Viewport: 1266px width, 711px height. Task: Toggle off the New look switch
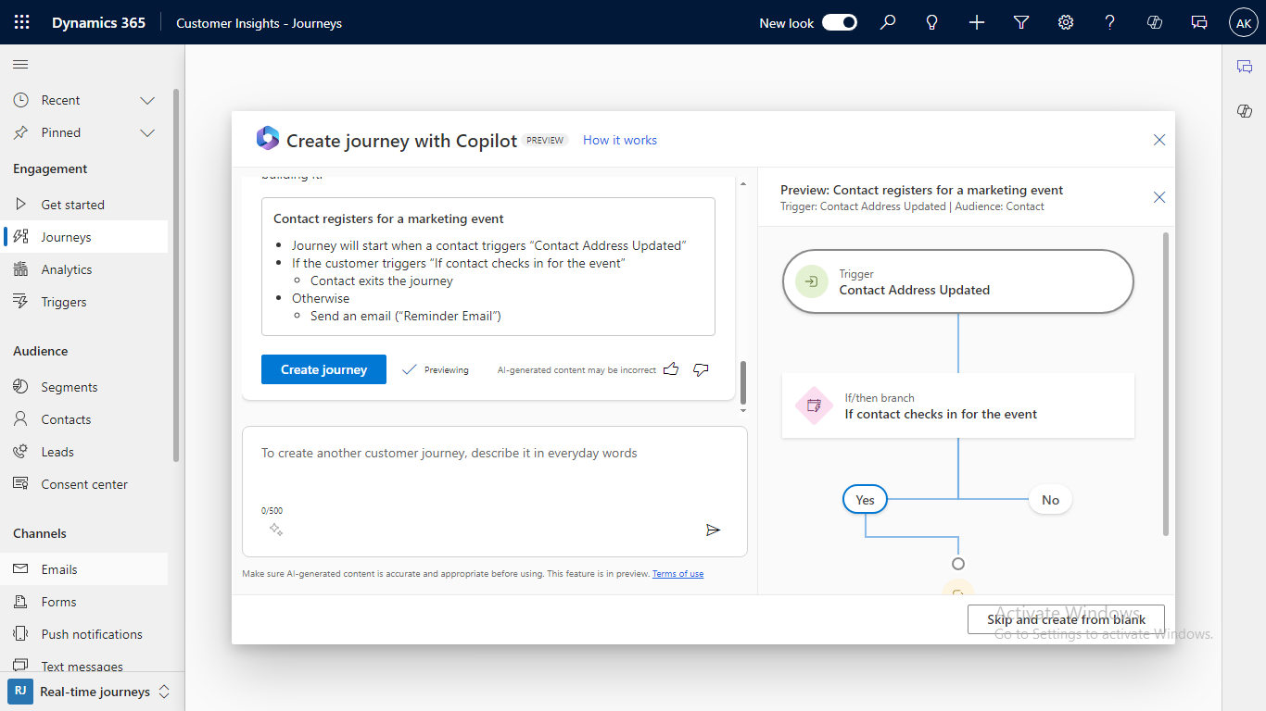[839, 22]
